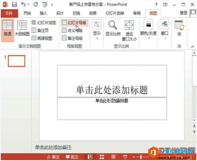197x161 pixels.
Task: Click the 文件 (File) button
Action: pos(9,13)
